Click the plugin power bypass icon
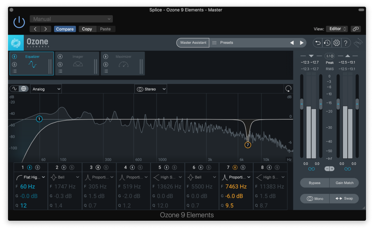This screenshot has width=374, height=230. click(19, 22)
